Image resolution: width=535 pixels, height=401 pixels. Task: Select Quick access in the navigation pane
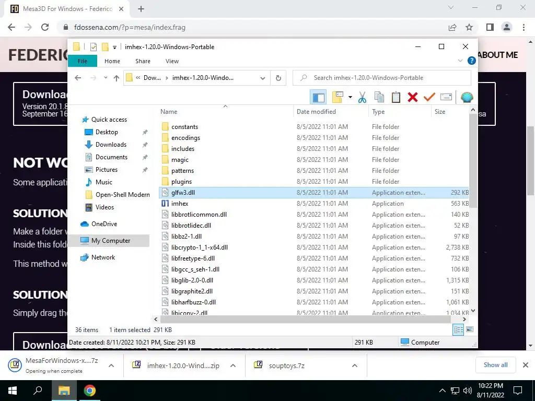pyautogui.click(x=109, y=120)
